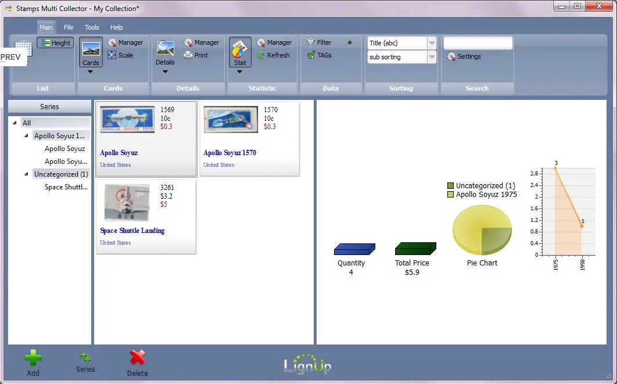Toggle the Stat statistics panel

240,52
